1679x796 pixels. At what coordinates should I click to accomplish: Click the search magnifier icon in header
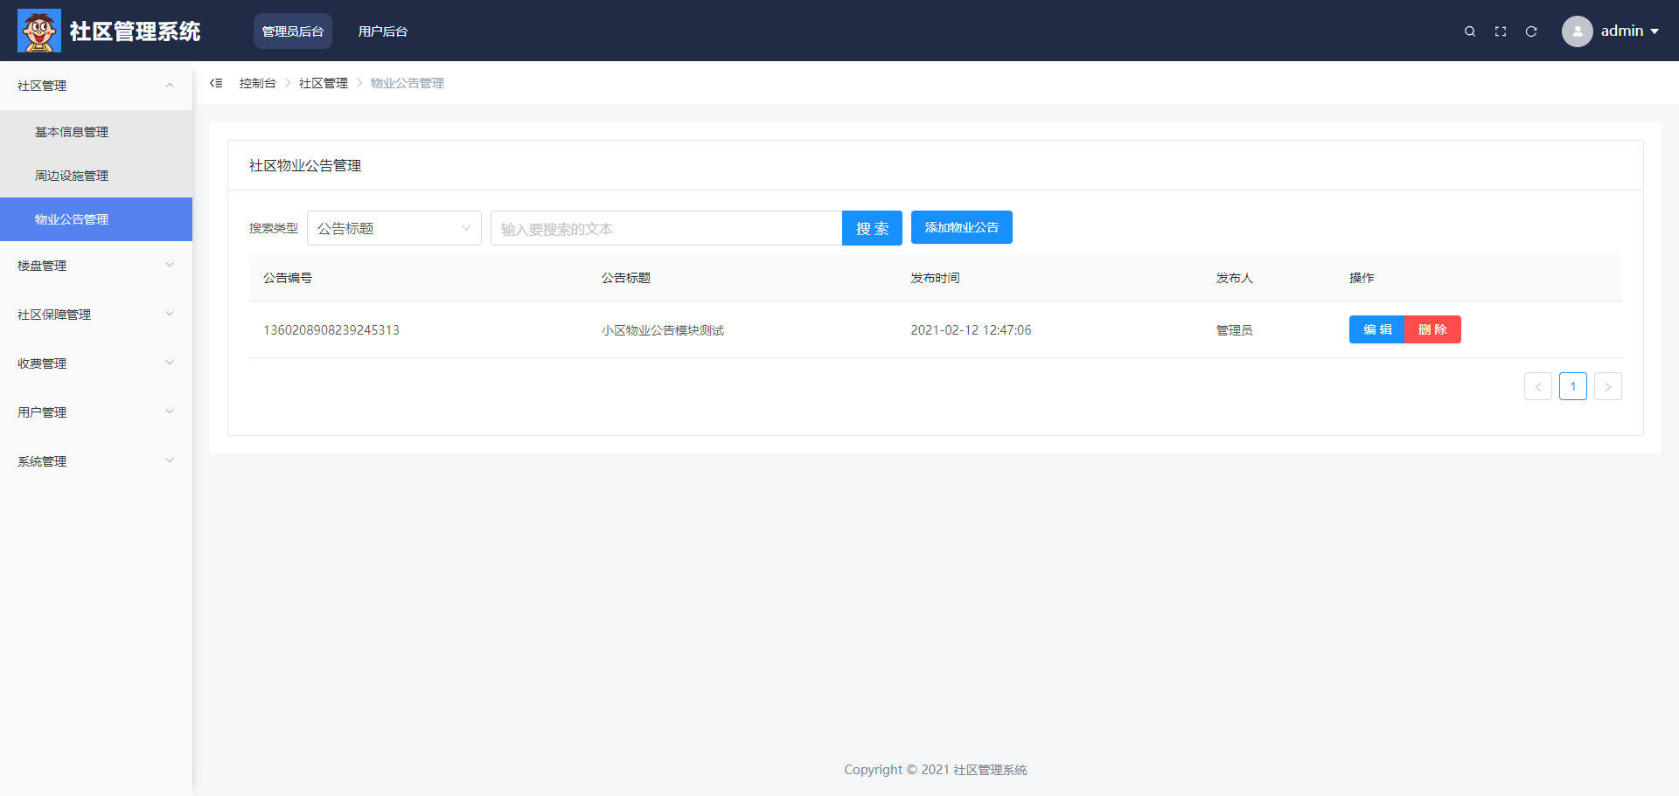pos(1470,31)
